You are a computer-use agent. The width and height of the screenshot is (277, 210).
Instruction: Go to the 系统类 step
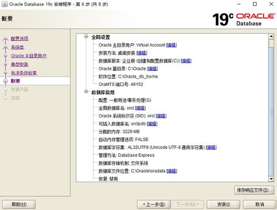point(17,47)
